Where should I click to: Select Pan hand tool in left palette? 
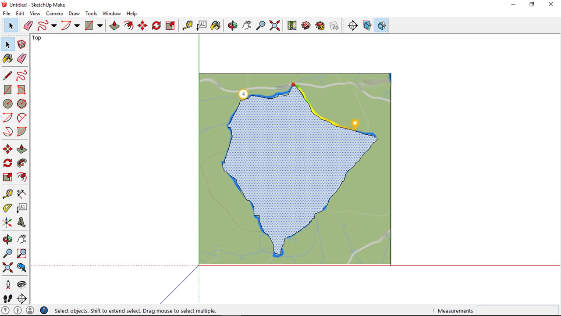point(21,239)
